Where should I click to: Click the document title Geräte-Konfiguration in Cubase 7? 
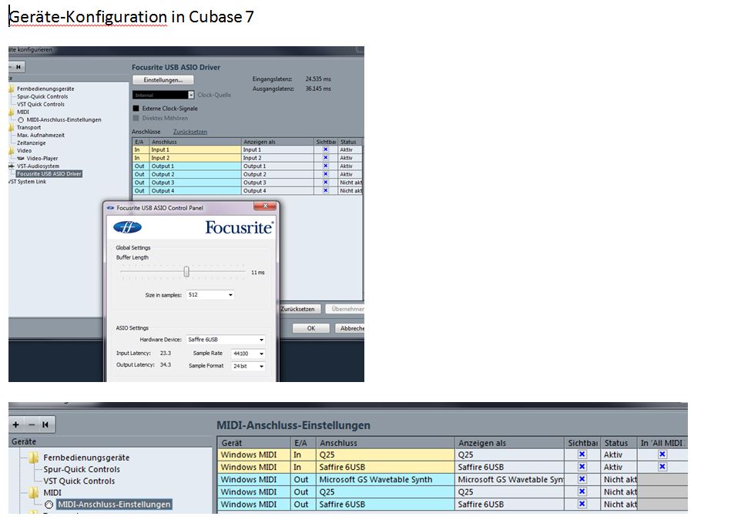tap(131, 17)
